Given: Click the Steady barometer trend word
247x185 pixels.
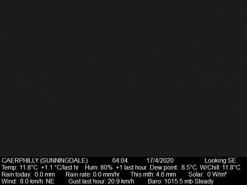Looking at the screenshot, I should [204, 182].
